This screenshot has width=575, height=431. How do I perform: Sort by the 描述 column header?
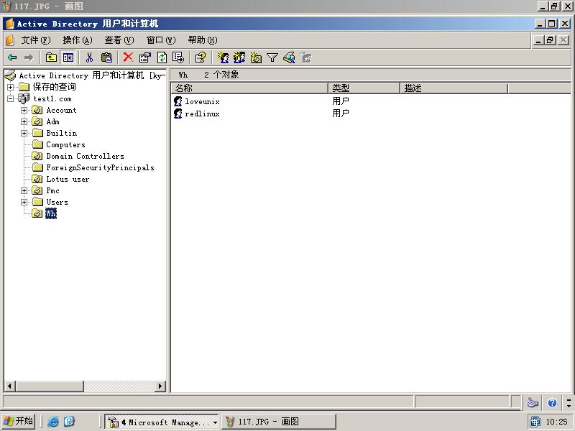tap(454, 88)
